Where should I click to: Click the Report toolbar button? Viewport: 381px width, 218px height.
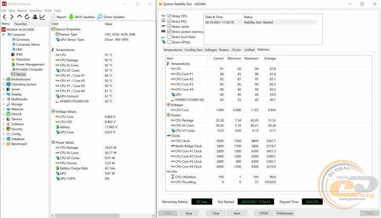coord(58,17)
